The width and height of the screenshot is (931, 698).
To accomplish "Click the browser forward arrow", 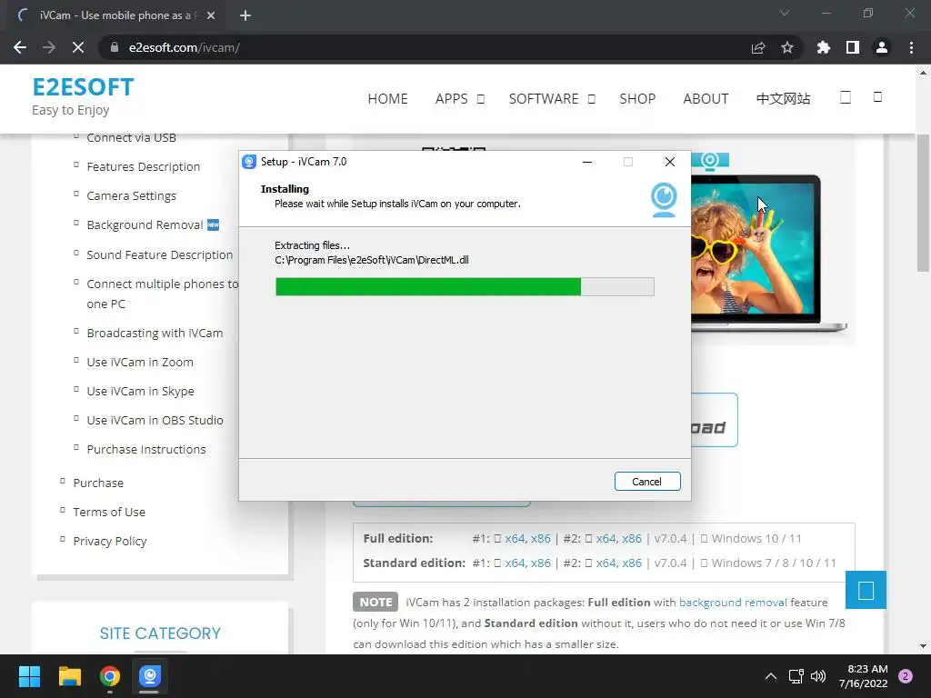I will pyautogui.click(x=49, y=47).
